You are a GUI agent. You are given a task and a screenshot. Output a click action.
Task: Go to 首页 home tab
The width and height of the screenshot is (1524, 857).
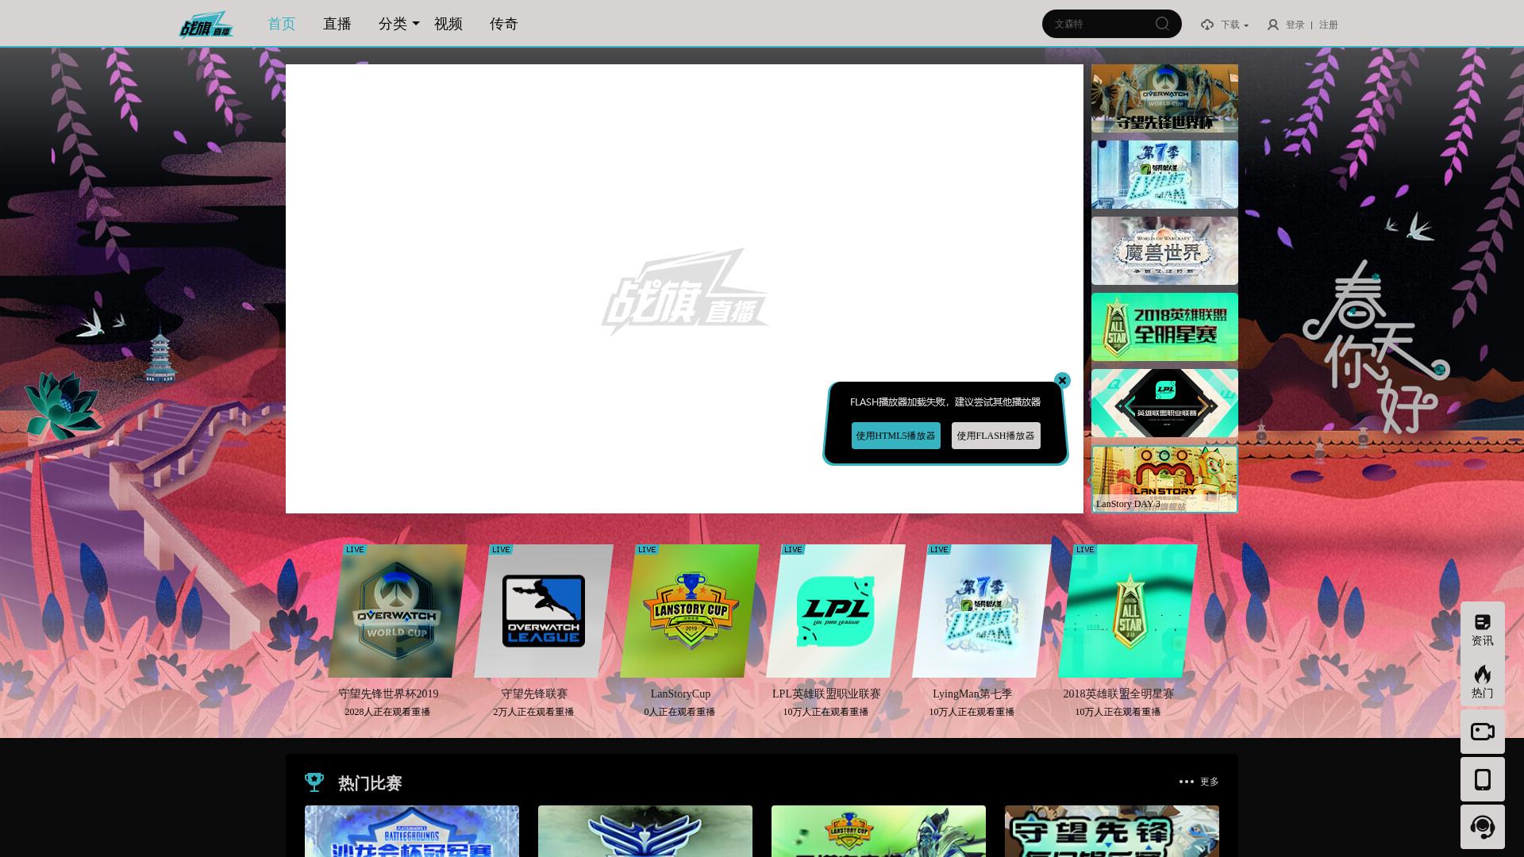(x=282, y=24)
